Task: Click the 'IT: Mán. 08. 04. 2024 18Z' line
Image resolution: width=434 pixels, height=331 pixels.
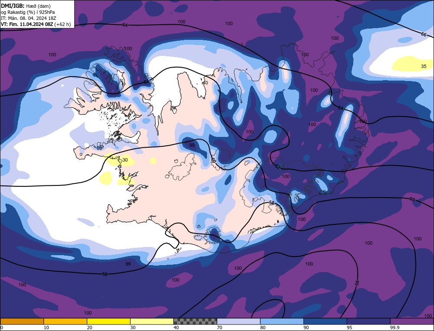Action: click(29, 18)
